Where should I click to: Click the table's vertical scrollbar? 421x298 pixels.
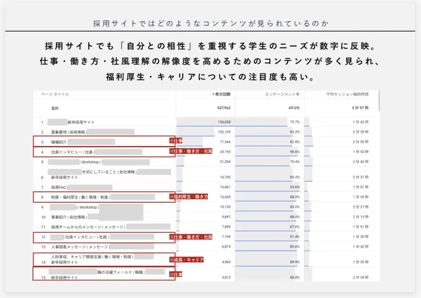point(379,101)
